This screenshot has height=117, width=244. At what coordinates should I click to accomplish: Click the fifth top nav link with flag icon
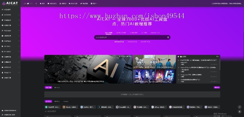tap(84, 4)
